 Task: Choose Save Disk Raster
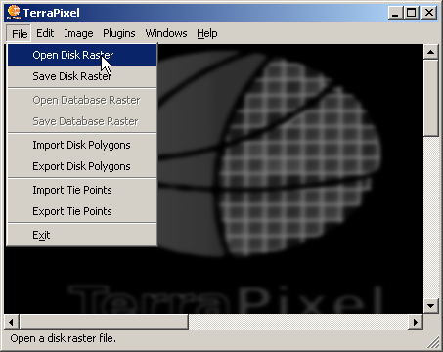[82, 76]
